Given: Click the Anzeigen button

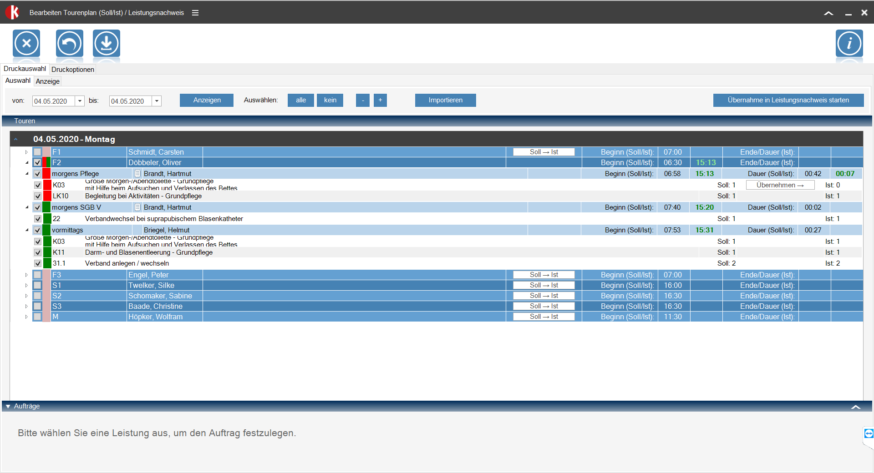Looking at the screenshot, I should (x=207, y=100).
